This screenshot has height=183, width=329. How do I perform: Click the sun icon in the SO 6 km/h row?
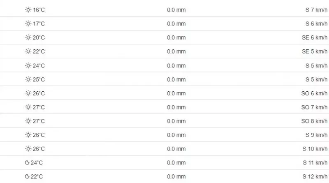[x=28, y=93]
